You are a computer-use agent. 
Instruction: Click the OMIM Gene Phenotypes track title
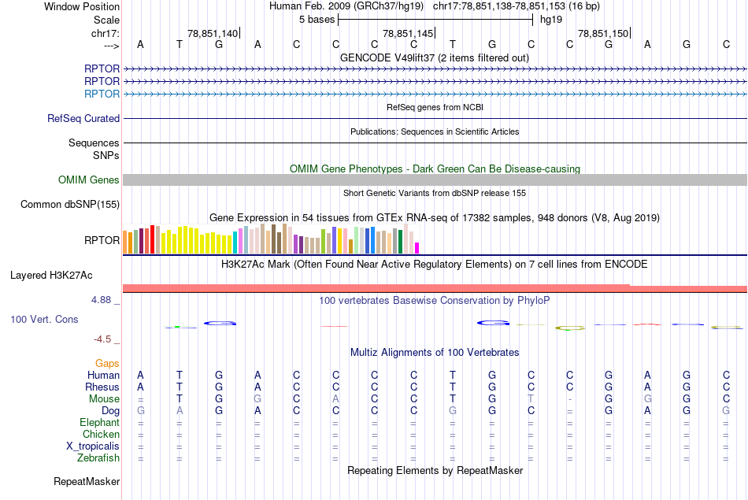(x=435, y=169)
